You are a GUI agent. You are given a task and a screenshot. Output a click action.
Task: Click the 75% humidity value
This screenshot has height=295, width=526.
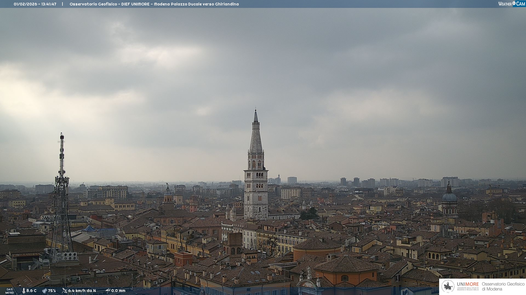(x=52, y=291)
